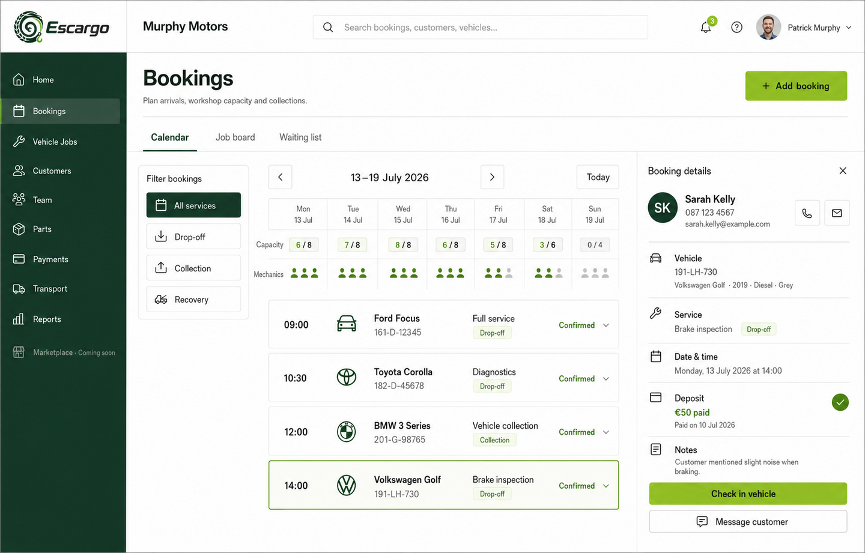Open the help question mark icon
This screenshot has height=553, width=865.
click(x=736, y=28)
